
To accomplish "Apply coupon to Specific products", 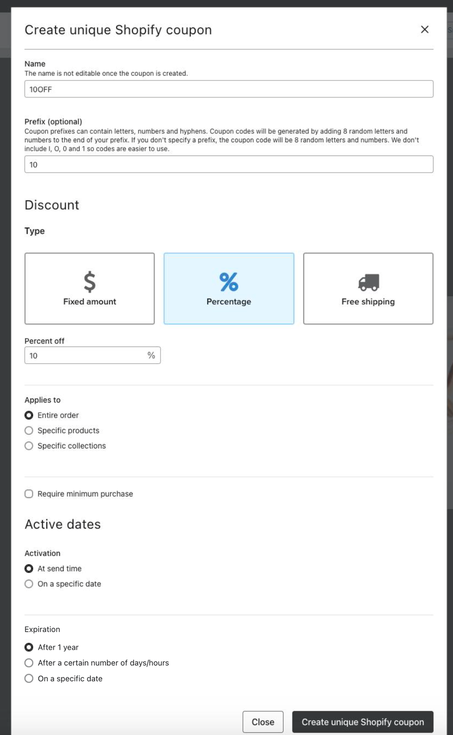I will pos(29,431).
